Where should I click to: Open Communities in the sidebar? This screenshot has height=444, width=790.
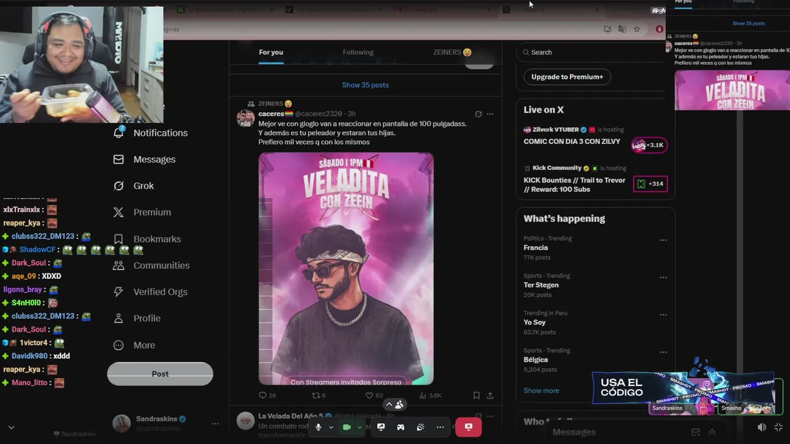click(151, 265)
